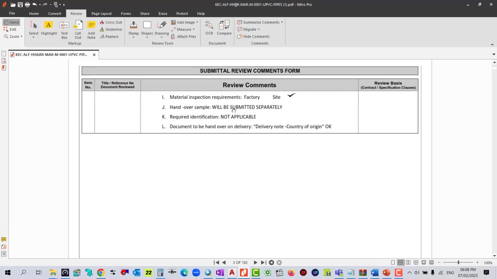
Task: Switch to the Edit tool
Action: [10, 29]
